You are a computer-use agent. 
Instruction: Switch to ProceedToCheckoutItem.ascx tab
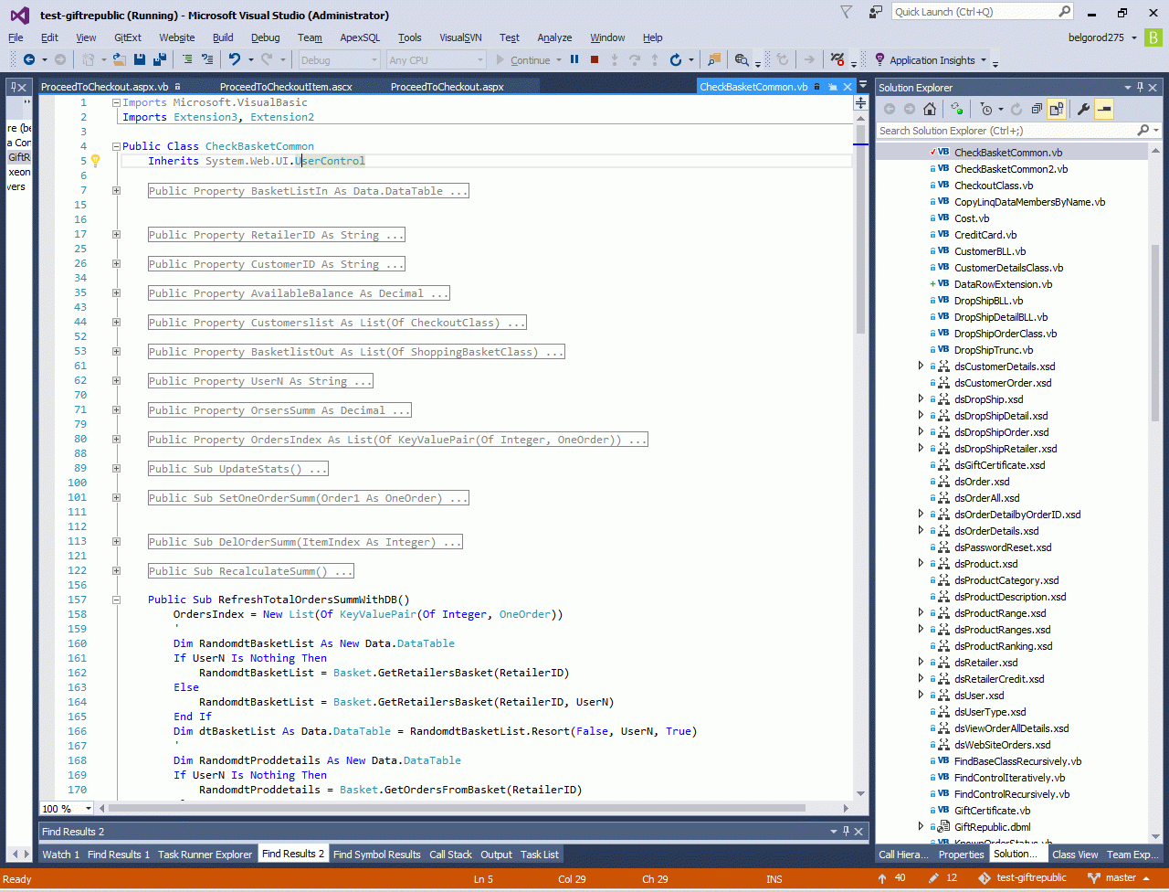click(x=286, y=87)
